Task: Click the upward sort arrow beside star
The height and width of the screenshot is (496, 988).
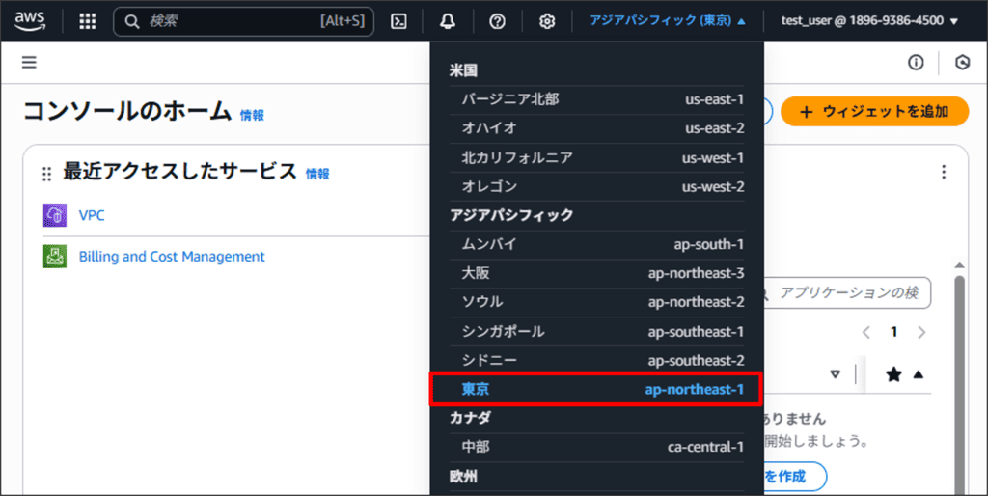Action: point(919,374)
